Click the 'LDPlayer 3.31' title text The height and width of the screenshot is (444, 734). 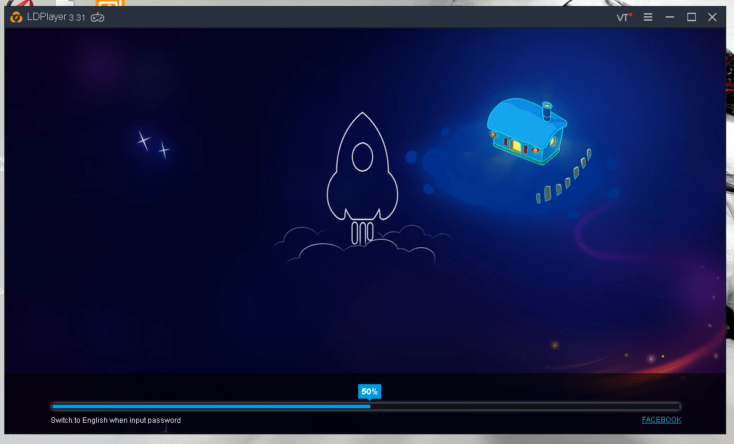[x=56, y=18]
